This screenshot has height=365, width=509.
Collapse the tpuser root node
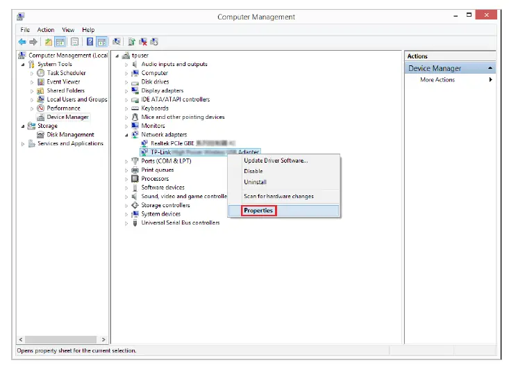click(x=117, y=56)
